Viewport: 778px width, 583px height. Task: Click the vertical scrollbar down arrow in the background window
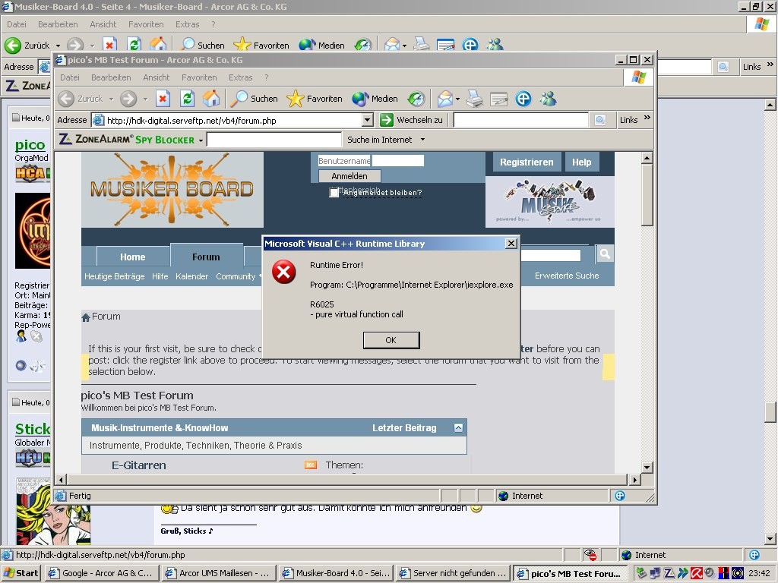coord(770,539)
